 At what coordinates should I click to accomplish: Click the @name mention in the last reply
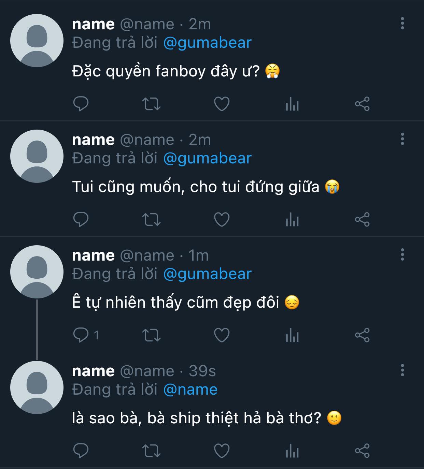click(x=190, y=390)
